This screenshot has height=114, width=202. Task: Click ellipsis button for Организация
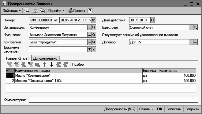pos(90,28)
